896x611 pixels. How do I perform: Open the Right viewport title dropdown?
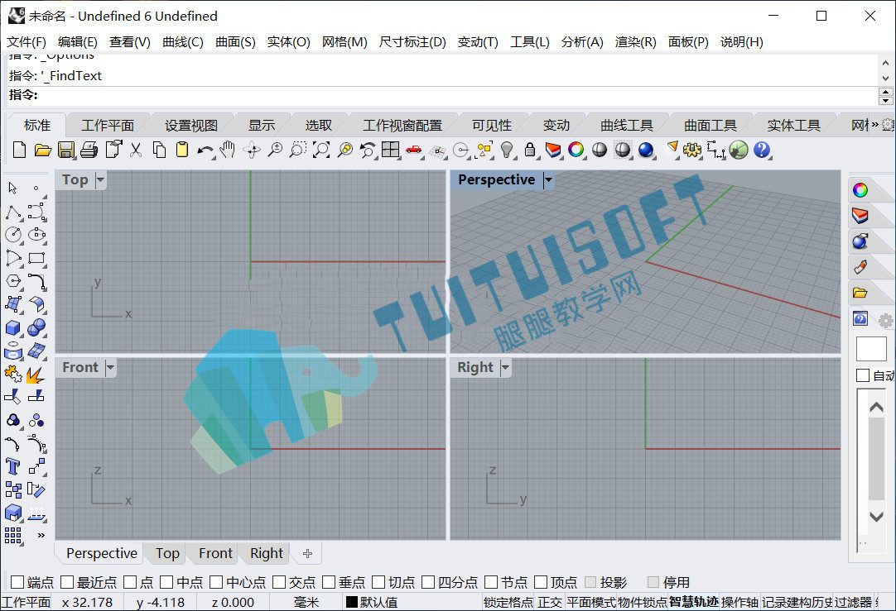(505, 368)
